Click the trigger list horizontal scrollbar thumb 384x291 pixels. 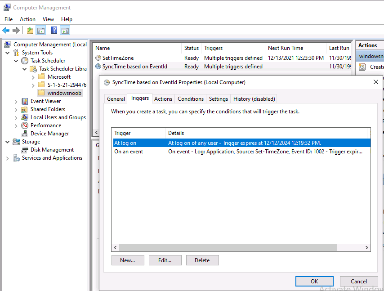coord(228,247)
